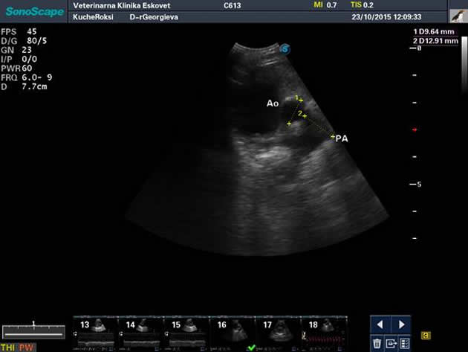Click the clinic name Veterinarna Klinika Eskovet
468x352 pixels.
pyautogui.click(x=122, y=6)
